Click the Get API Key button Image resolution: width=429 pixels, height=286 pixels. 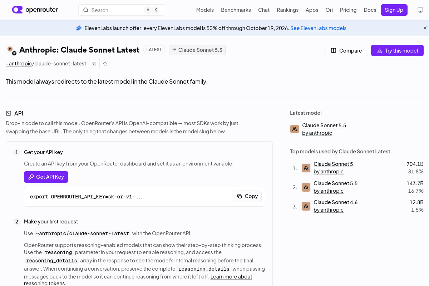point(46,177)
